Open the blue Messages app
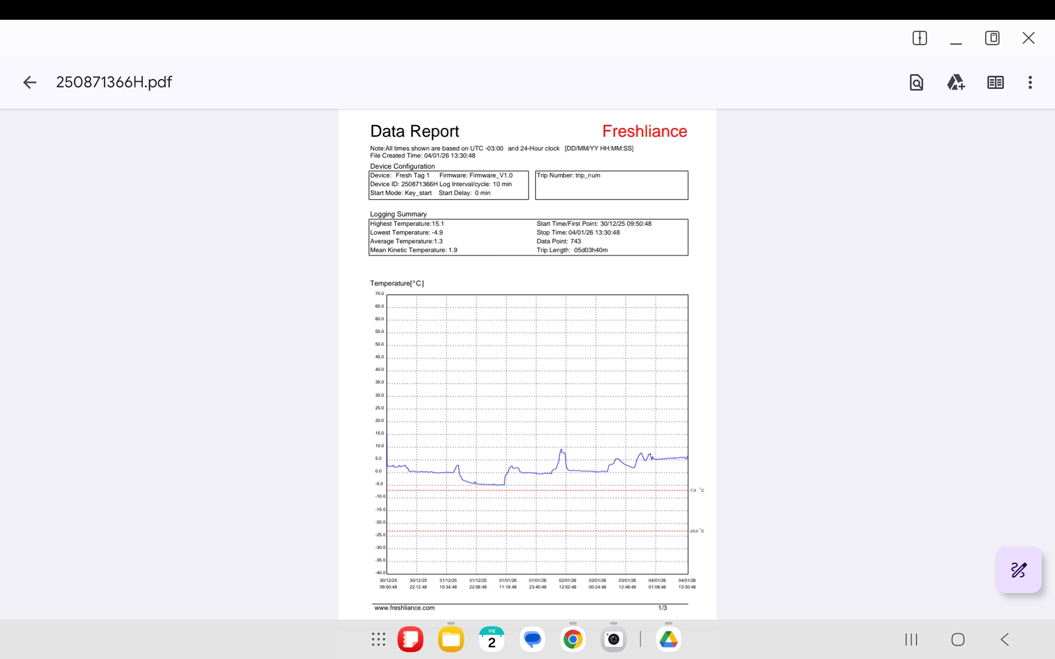Screen dimensions: 1055x659 point(532,639)
